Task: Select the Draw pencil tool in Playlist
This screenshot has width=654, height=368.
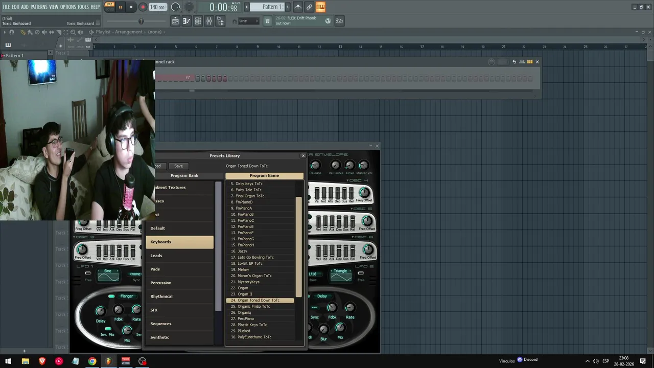Action: click(x=22, y=32)
